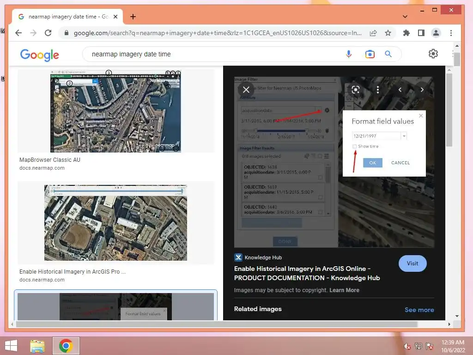Search by image with camera icon
The height and width of the screenshot is (355, 473).
(370, 54)
